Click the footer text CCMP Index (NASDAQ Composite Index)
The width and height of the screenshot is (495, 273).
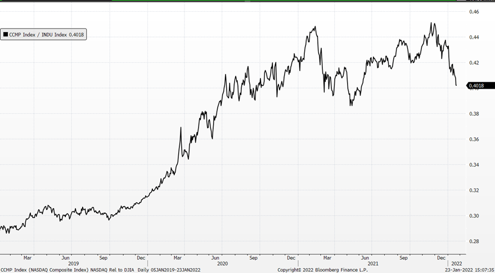(45, 270)
